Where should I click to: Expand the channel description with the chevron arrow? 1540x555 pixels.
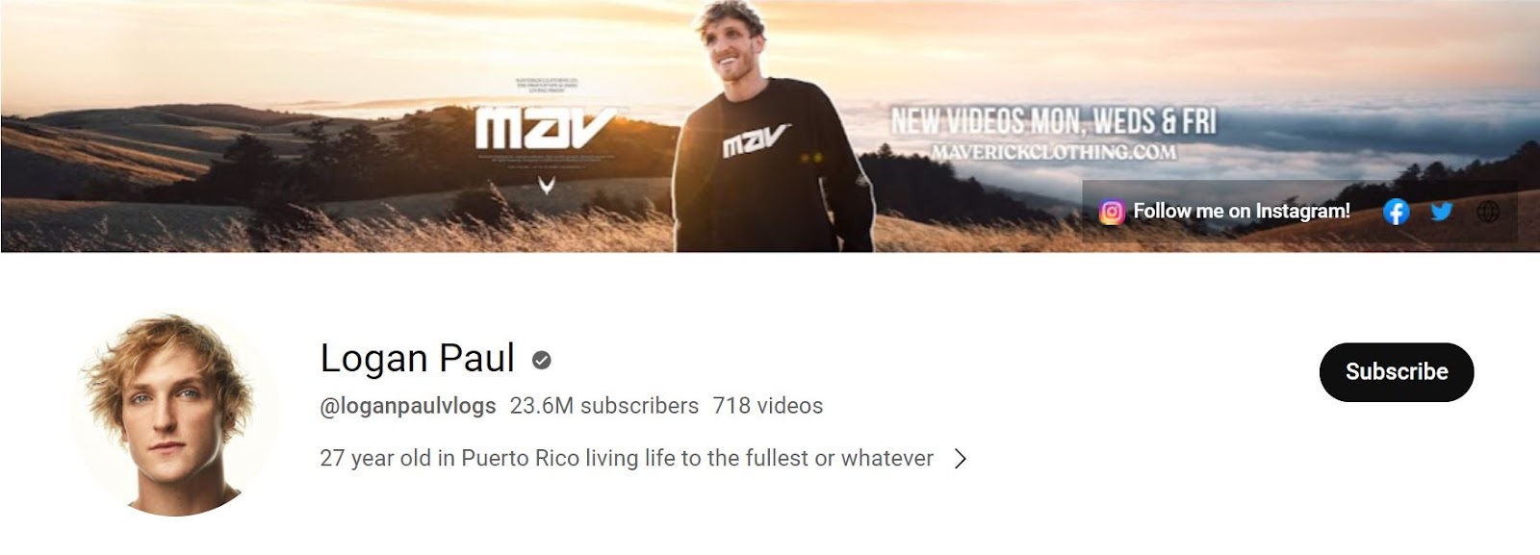(960, 459)
